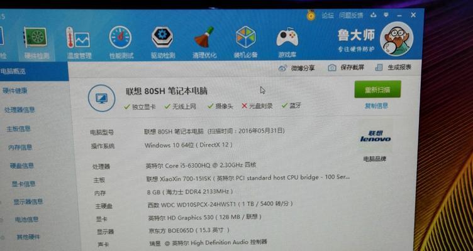Open the 论坛 forum link

pyautogui.click(x=328, y=15)
